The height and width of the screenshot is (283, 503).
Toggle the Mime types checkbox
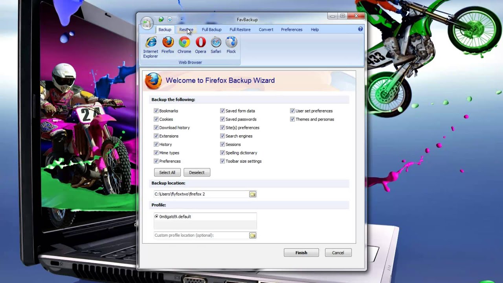(156, 153)
